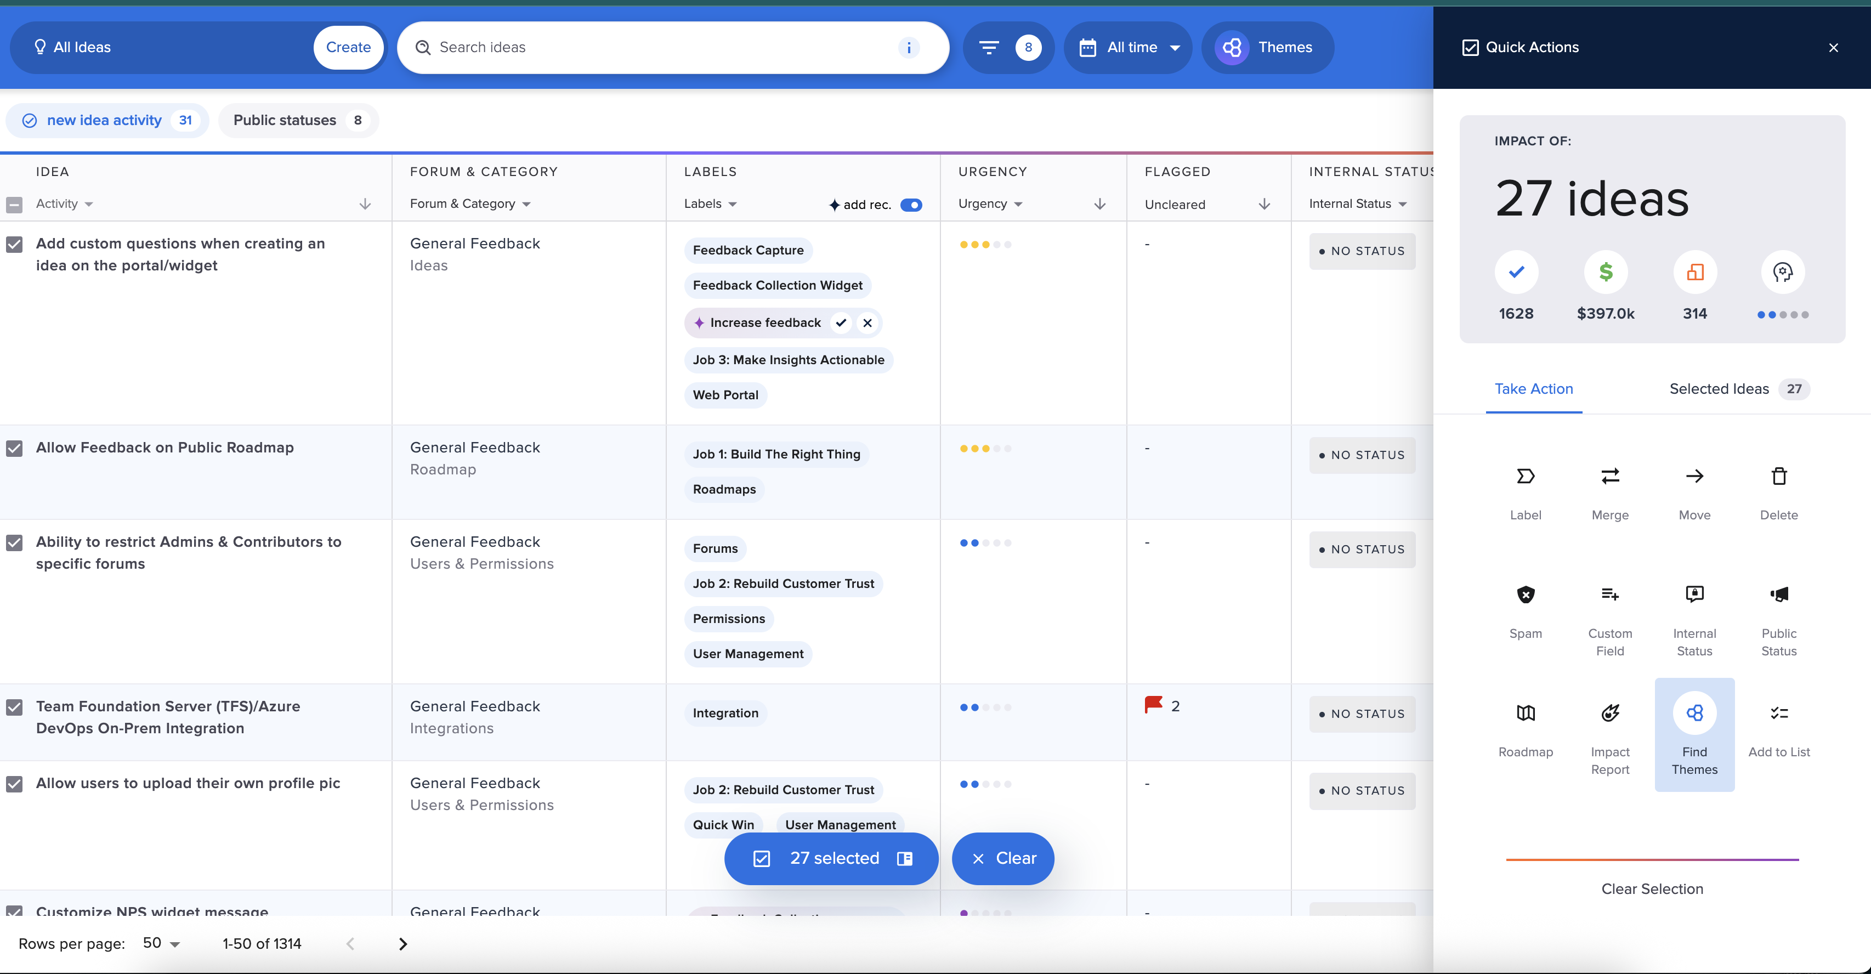This screenshot has width=1871, height=974.
Task: Select the Add to List action
Action: click(x=1778, y=714)
